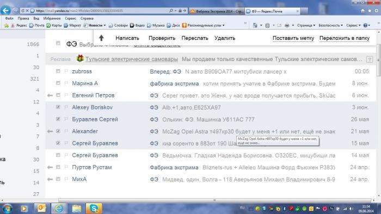This screenshot has width=381, height=214.
Task: Click the Переслать button
Action: (195, 38)
